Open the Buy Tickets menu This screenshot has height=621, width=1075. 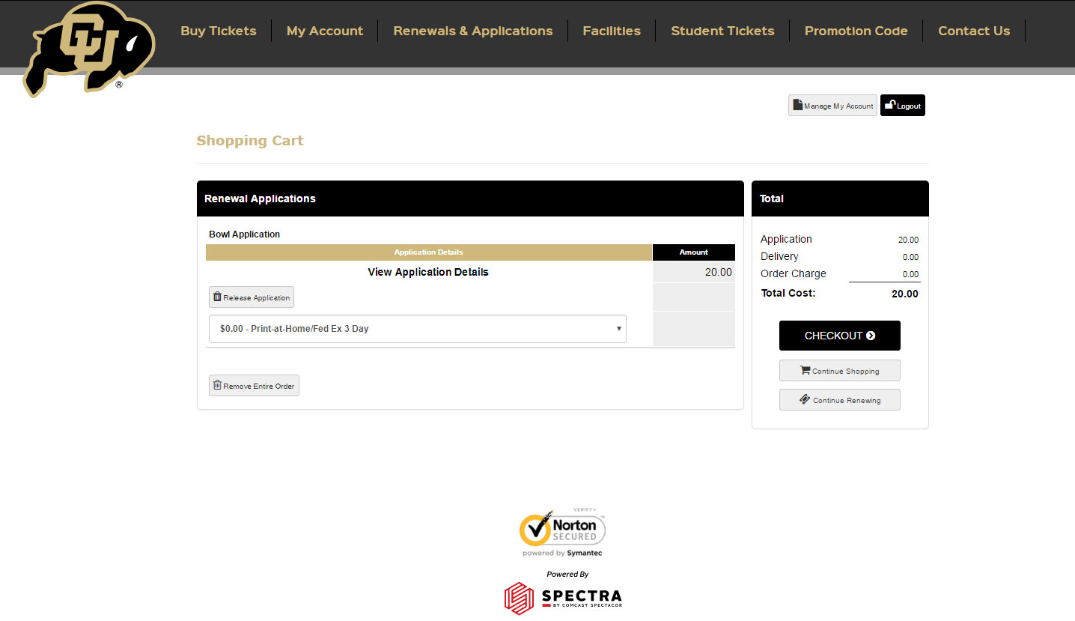click(219, 31)
